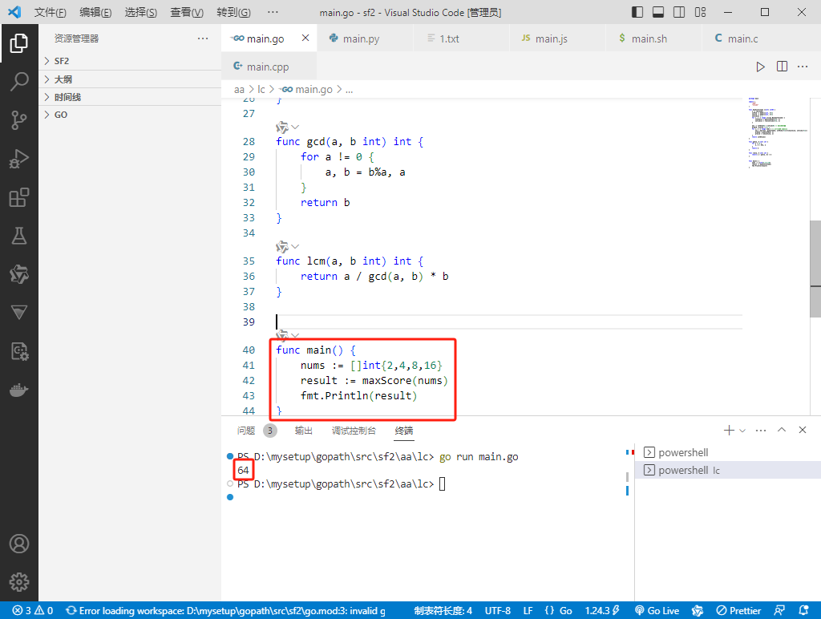
Task: Switch to the main.py tab
Action: pyautogui.click(x=365, y=38)
